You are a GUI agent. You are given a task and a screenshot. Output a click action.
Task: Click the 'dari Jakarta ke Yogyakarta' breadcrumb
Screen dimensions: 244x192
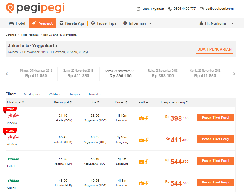pos(60,35)
